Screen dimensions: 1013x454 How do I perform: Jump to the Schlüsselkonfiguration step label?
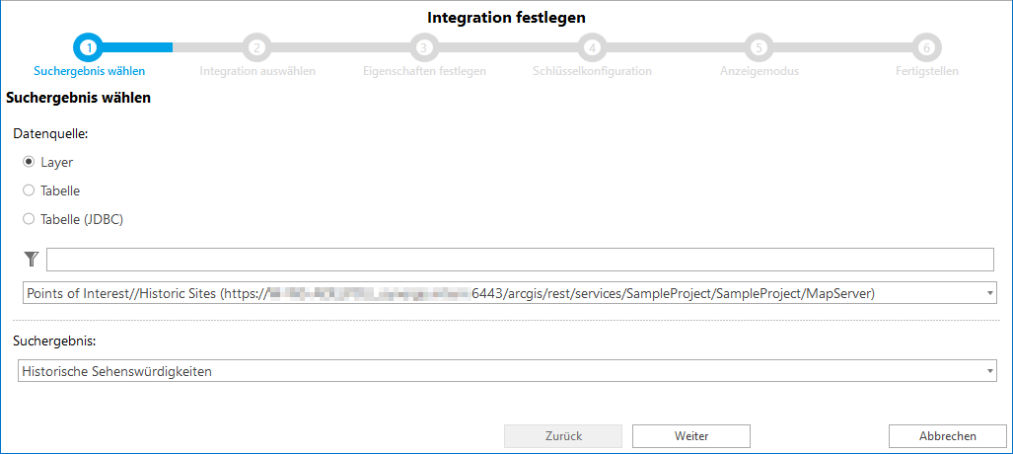[x=591, y=71]
